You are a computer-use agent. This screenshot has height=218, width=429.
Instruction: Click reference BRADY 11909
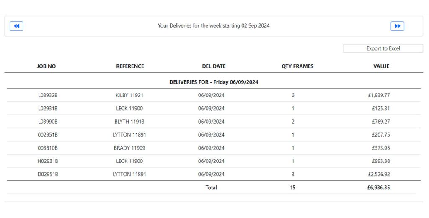[129, 148]
